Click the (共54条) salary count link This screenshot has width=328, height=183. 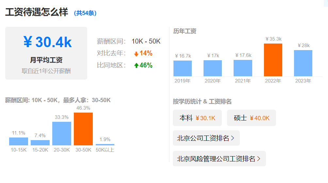coord(85,13)
